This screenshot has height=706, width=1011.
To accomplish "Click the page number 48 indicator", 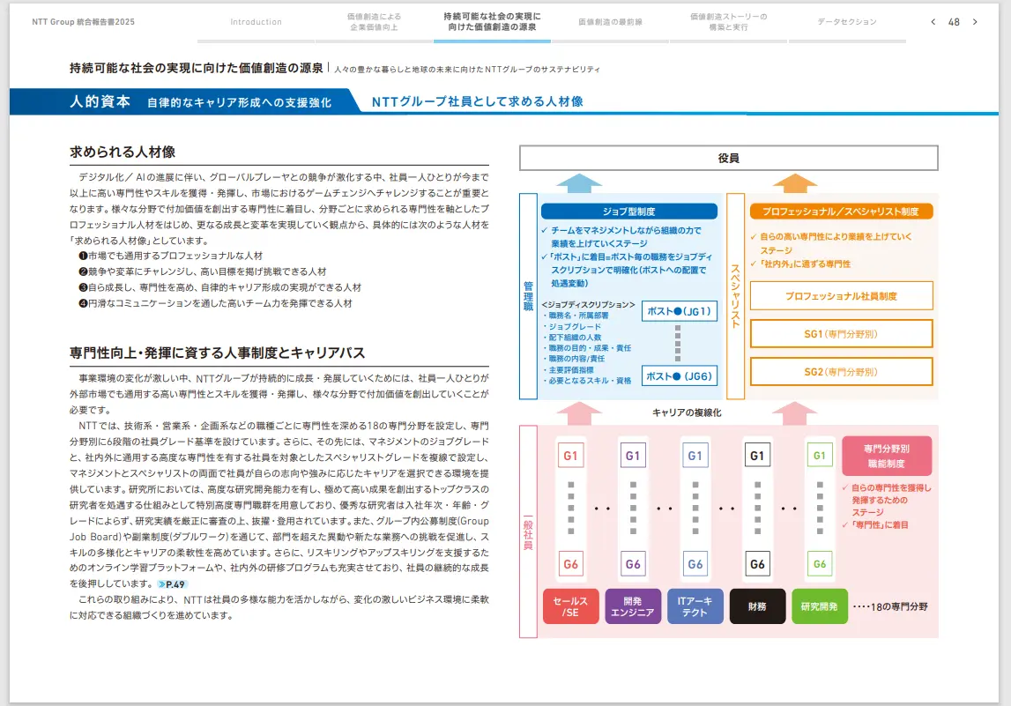I will tap(955, 19).
